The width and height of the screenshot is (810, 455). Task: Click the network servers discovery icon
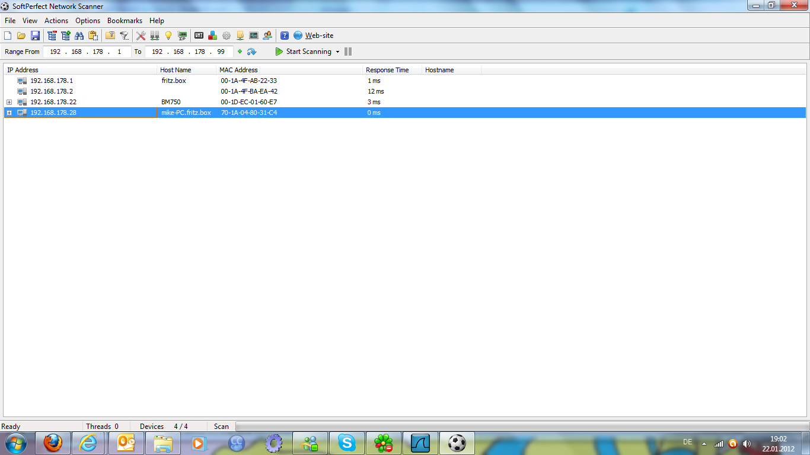coord(155,36)
